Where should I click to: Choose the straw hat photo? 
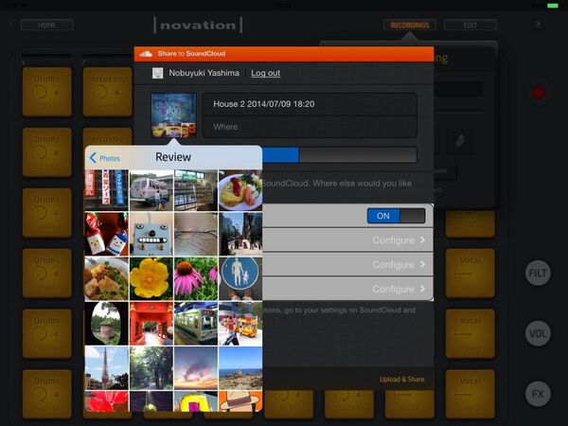coord(240,401)
